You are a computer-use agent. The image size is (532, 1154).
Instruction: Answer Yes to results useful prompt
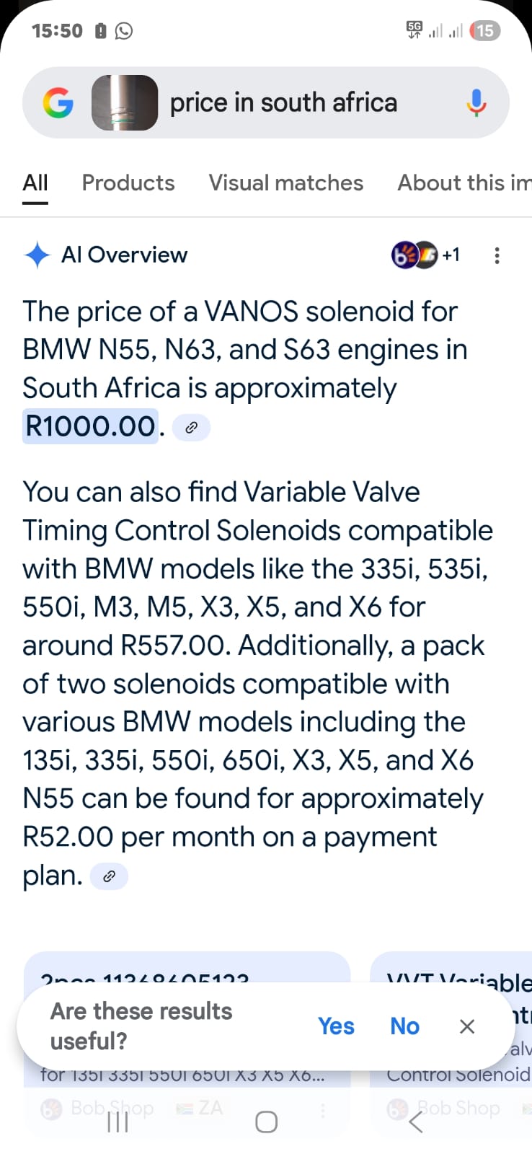pos(336,1026)
